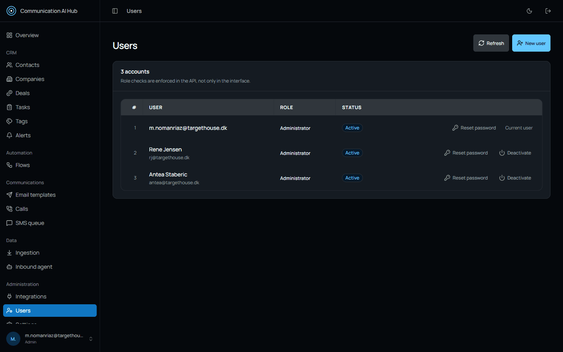
Task: Click the Alerts bell icon
Action: point(9,135)
